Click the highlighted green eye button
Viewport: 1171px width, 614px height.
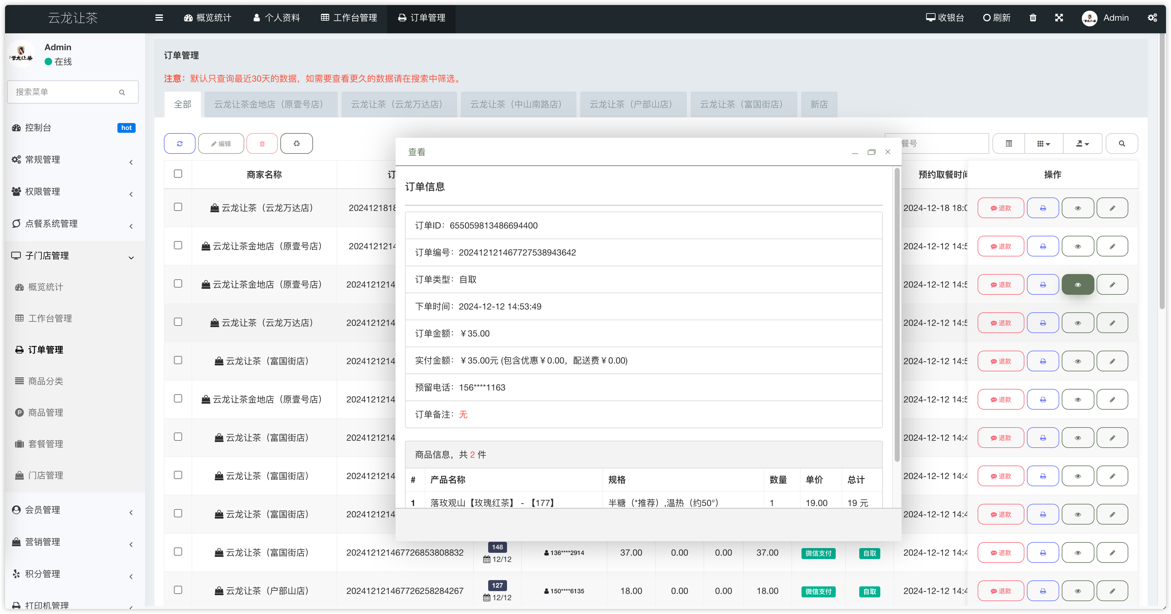point(1077,285)
